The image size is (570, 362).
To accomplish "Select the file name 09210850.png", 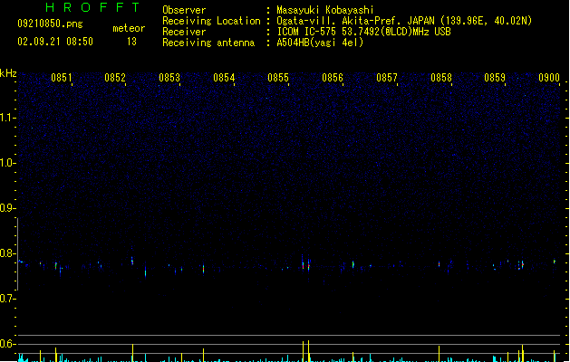I will coord(50,24).
